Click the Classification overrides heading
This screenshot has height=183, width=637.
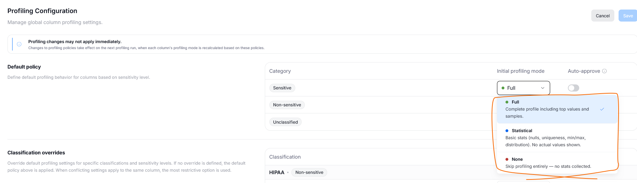point(36,153)
